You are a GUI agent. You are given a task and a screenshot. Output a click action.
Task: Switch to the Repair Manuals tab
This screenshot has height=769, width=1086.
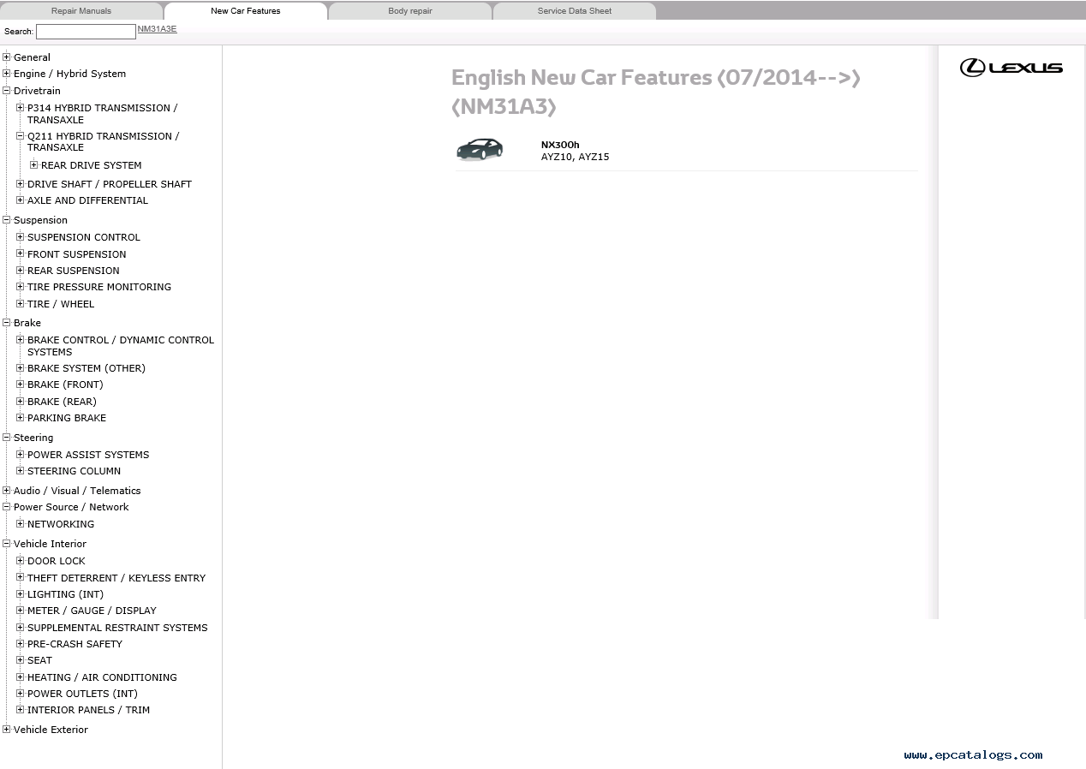pos(81,11)
